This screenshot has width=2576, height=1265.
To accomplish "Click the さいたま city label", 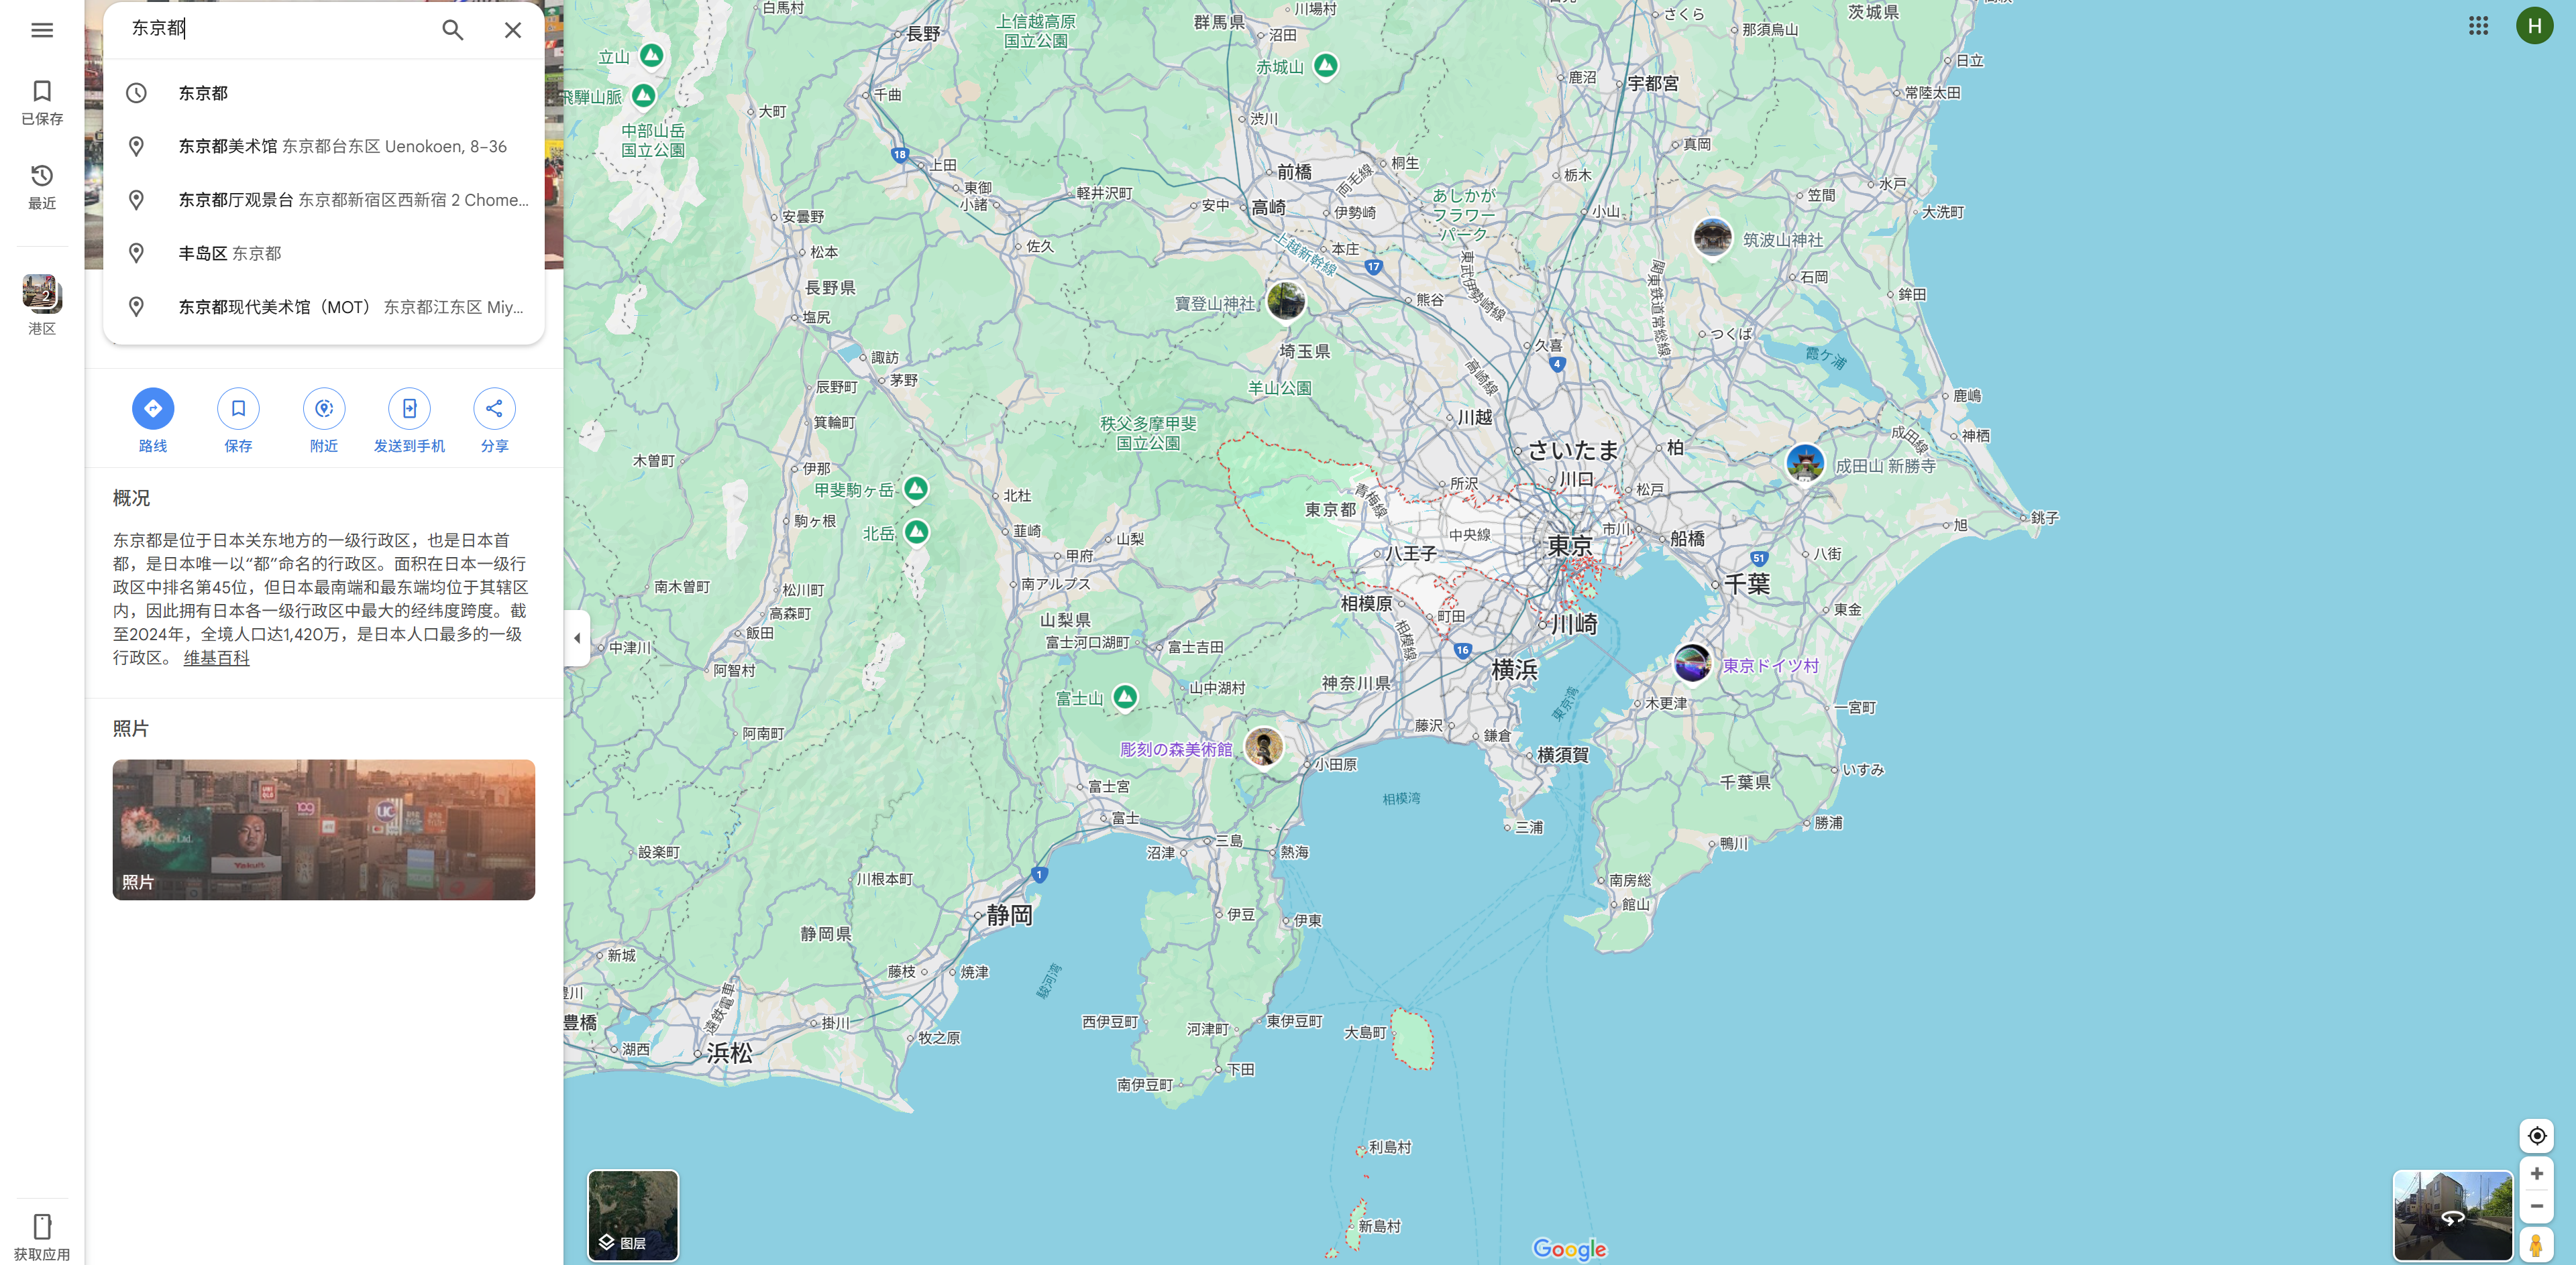I will [x=1574, y=450].
